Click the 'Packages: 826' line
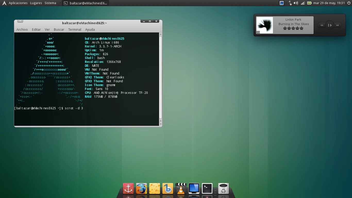 click(x=96, y=54)
